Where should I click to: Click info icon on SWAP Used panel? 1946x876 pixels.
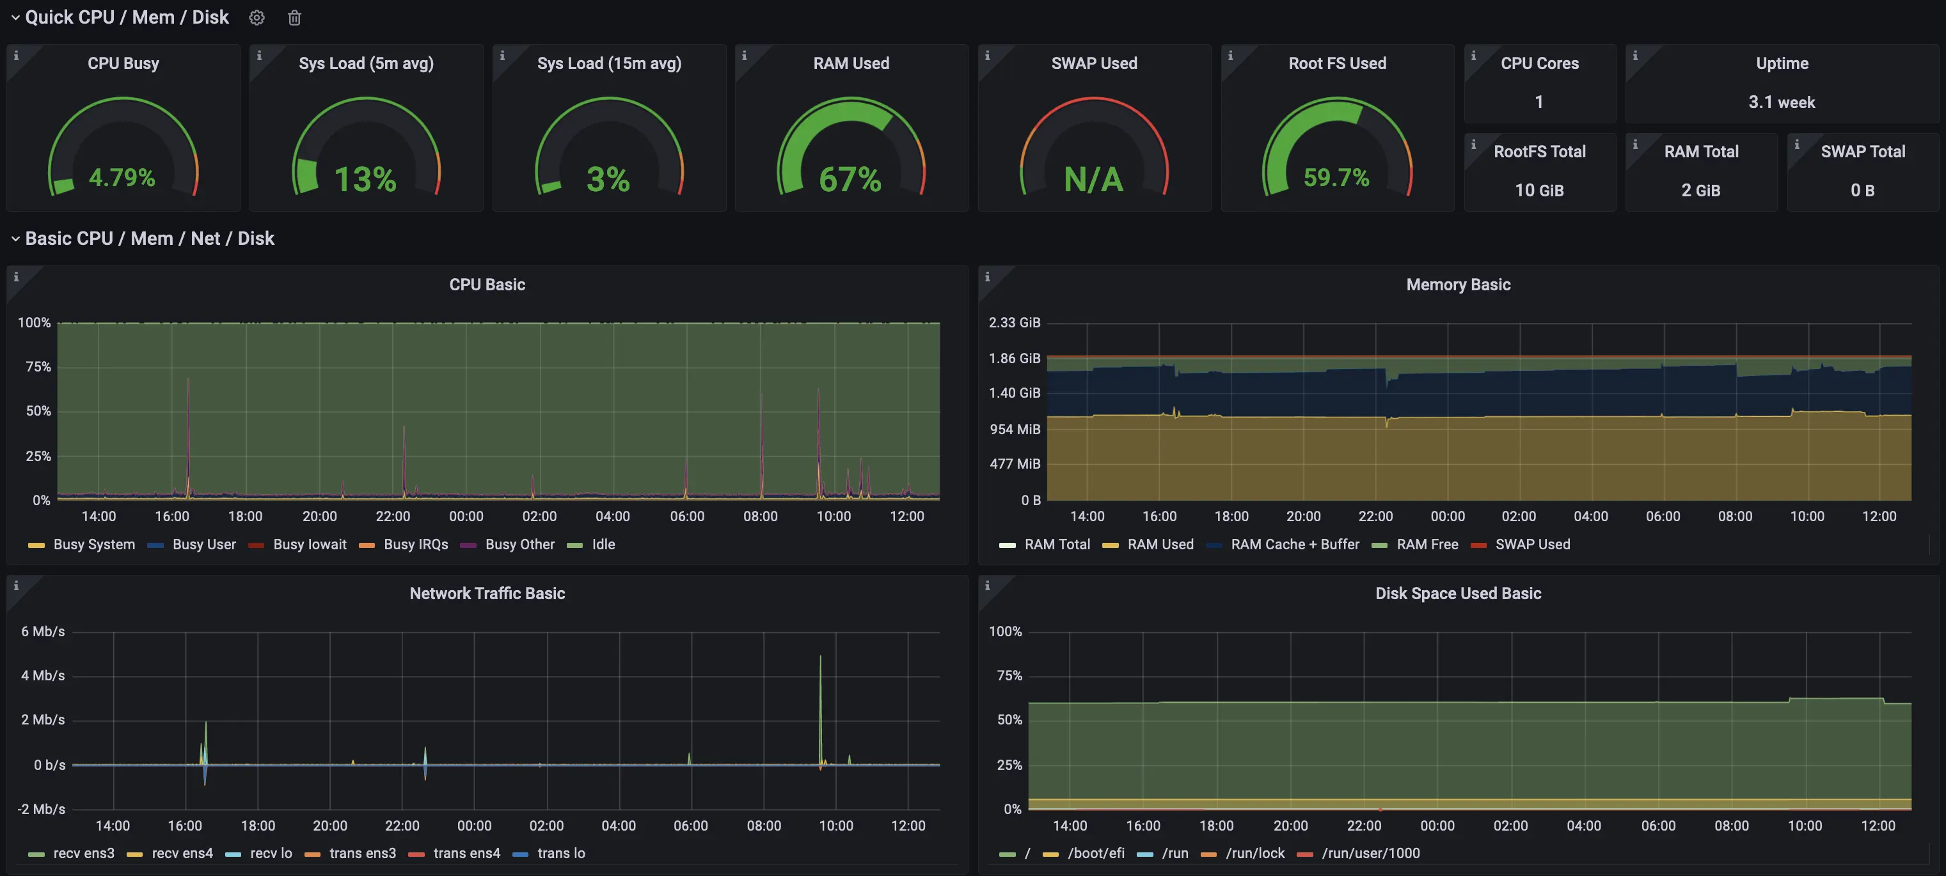[x=987, y=55]
